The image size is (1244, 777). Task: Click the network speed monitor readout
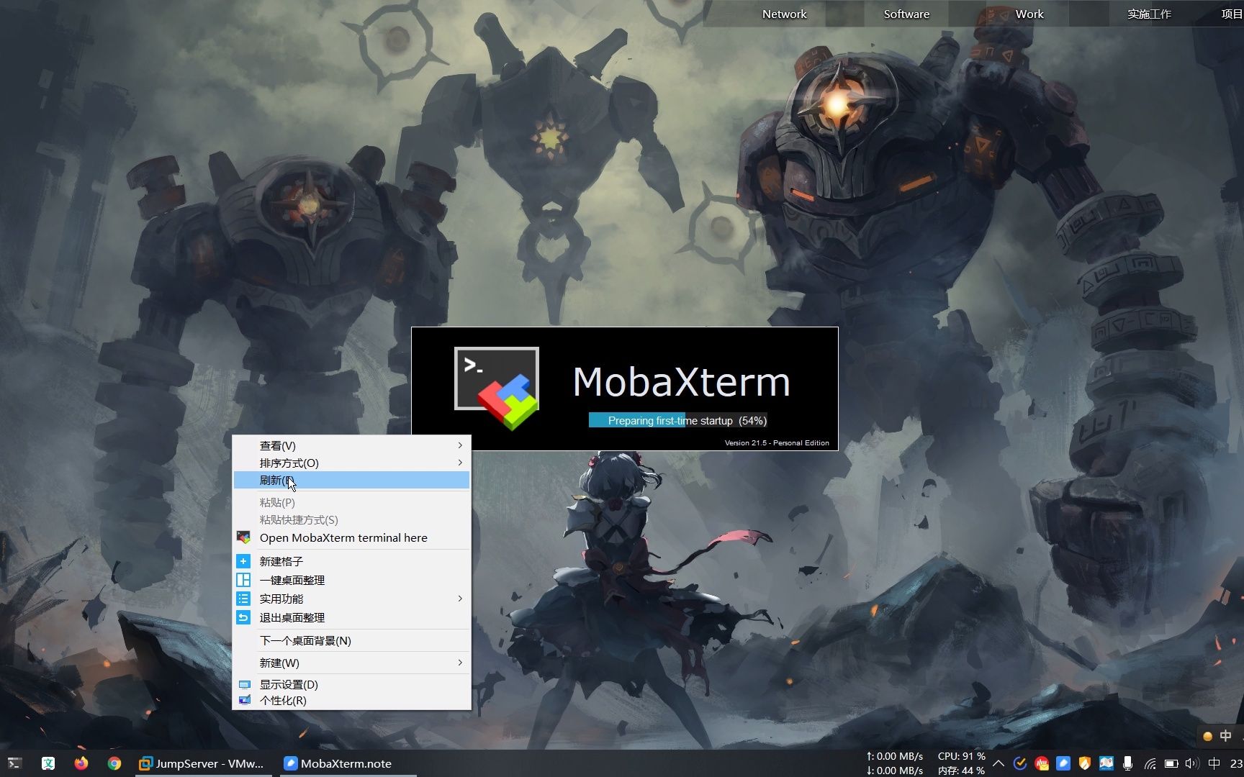tap(895, 763)
